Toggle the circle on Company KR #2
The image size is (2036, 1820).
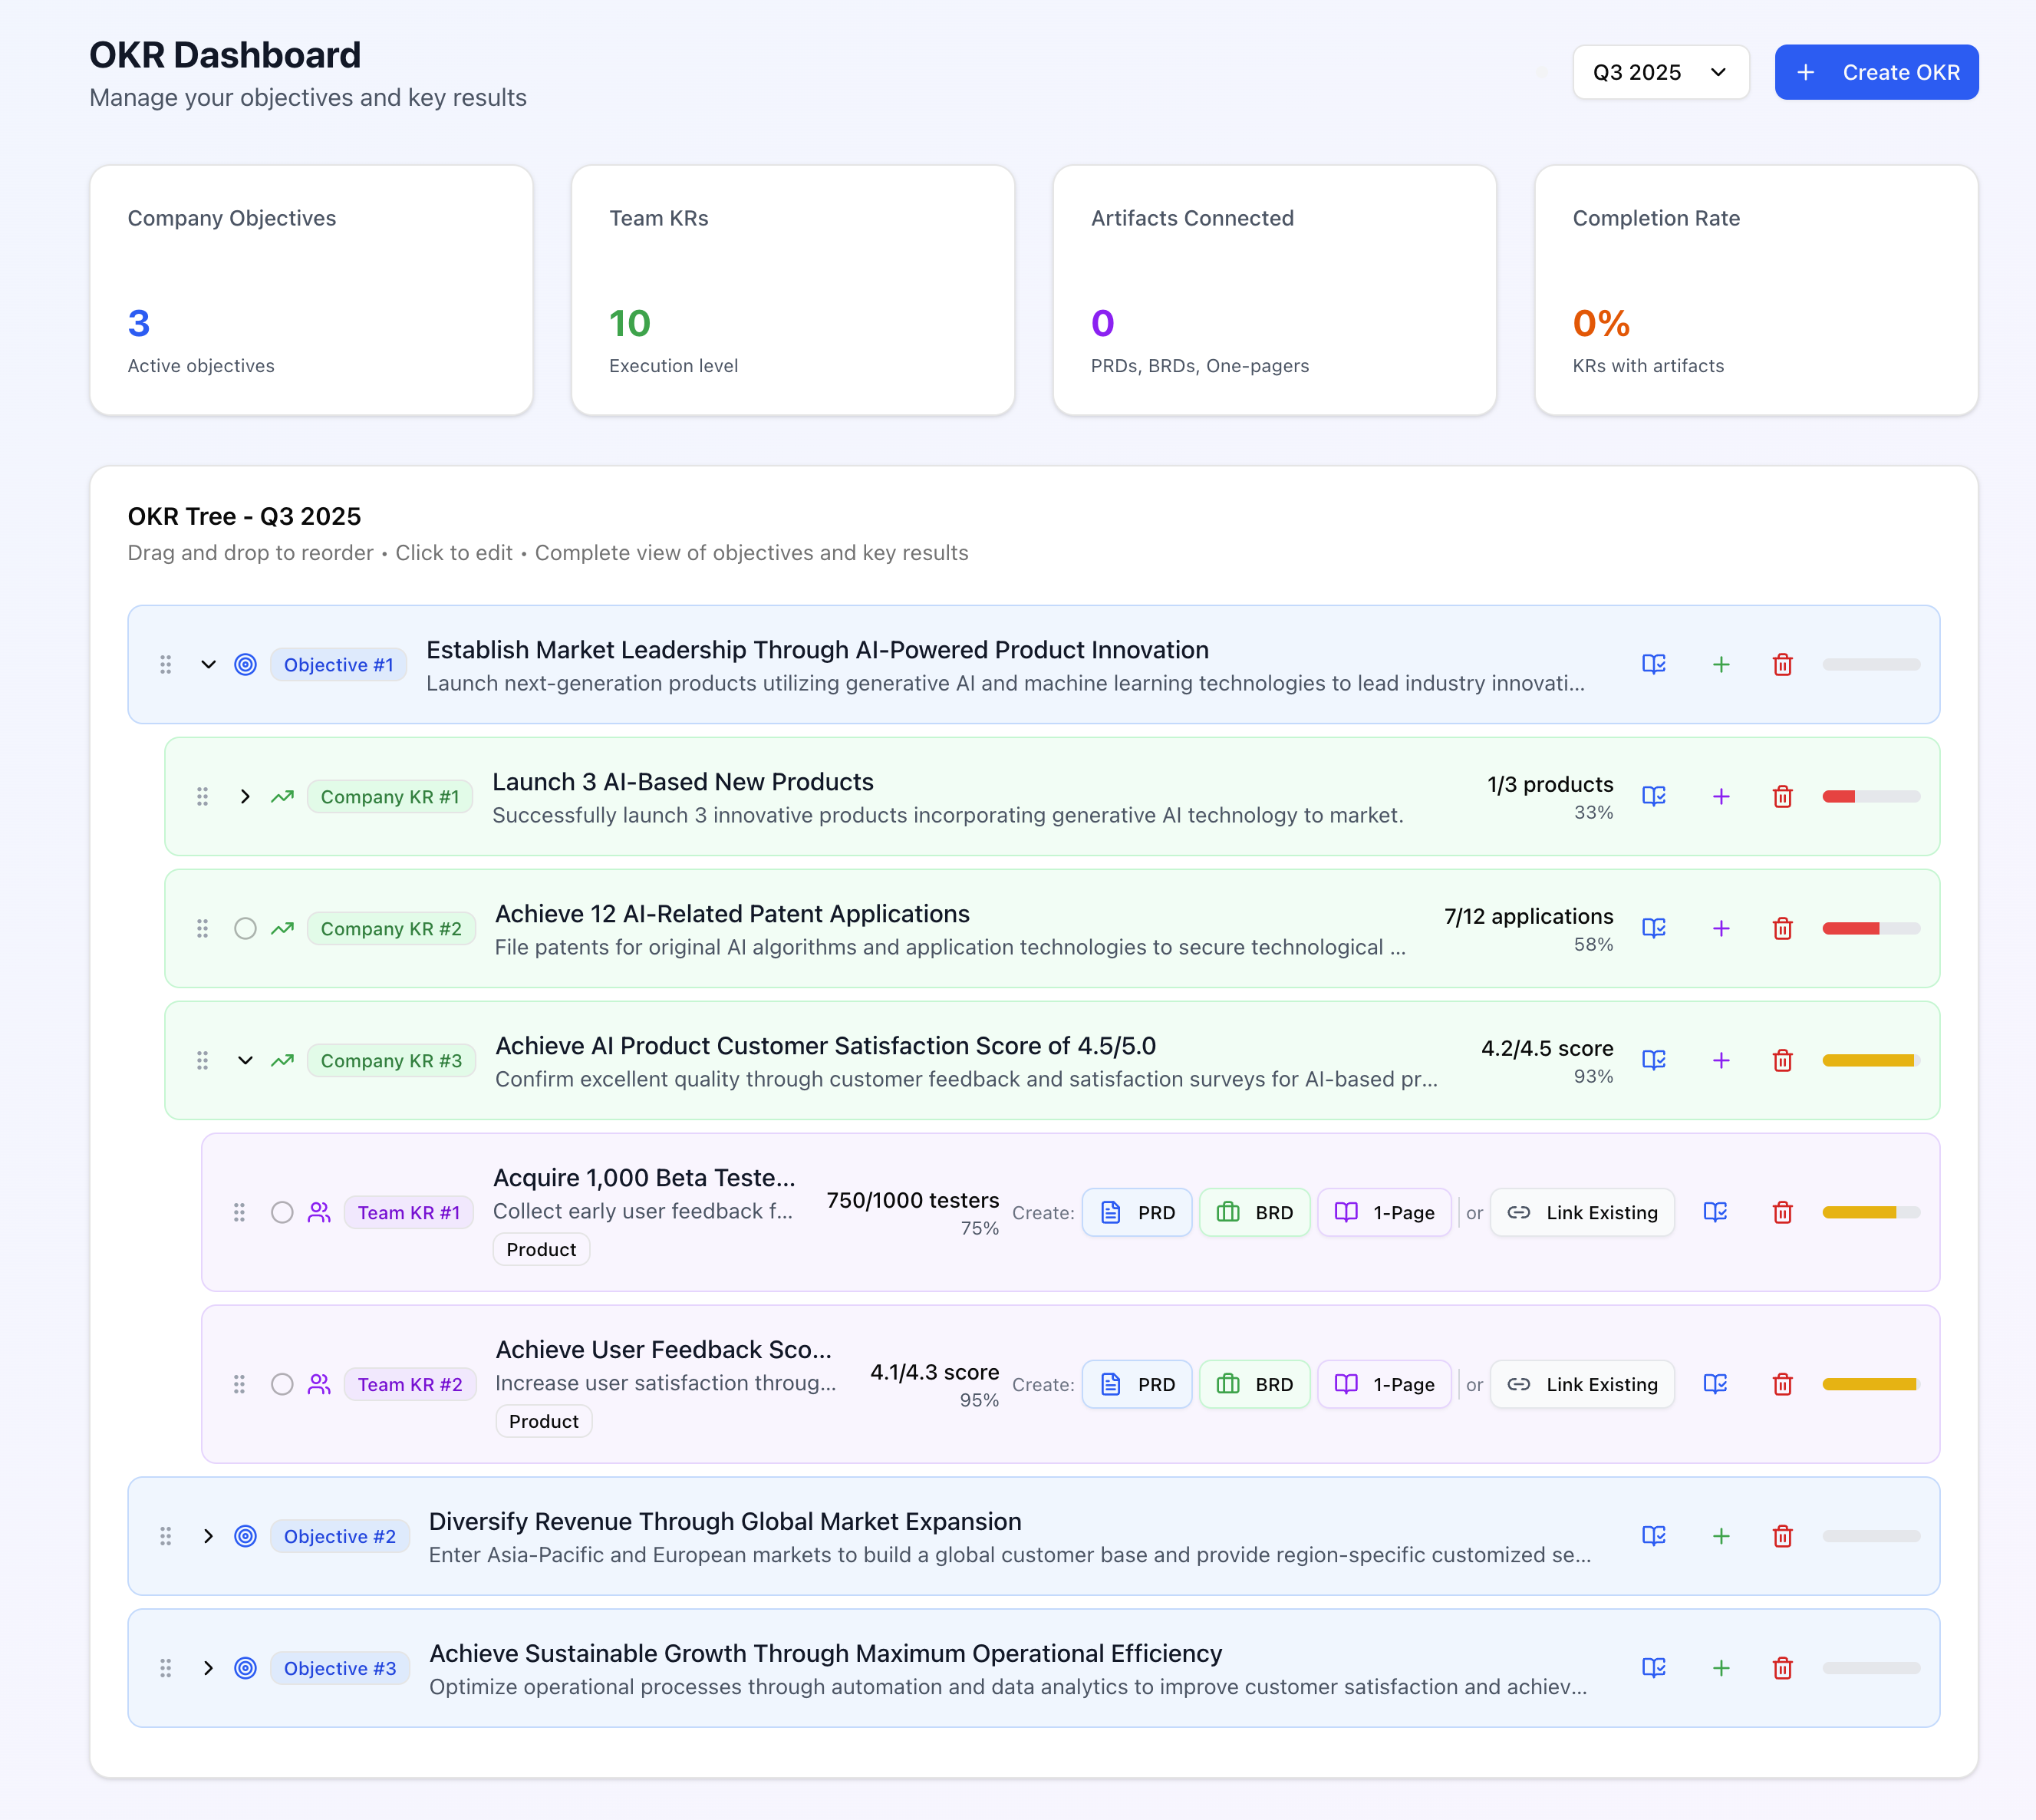(x=245, y=928)
